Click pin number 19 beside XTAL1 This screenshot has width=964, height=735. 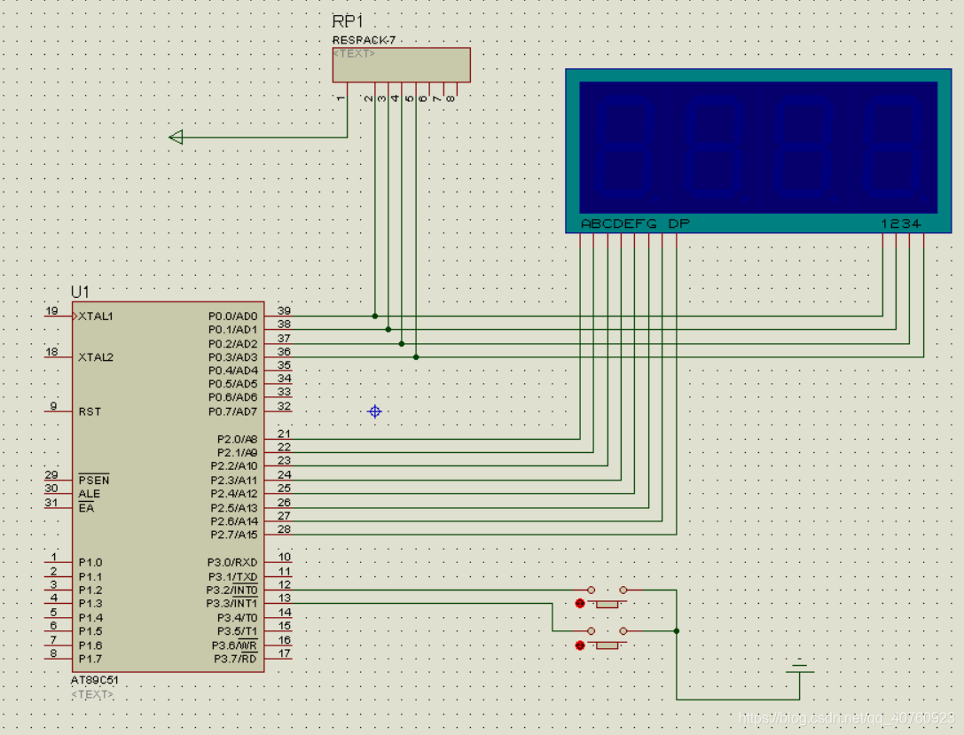(x=51, y=311)
